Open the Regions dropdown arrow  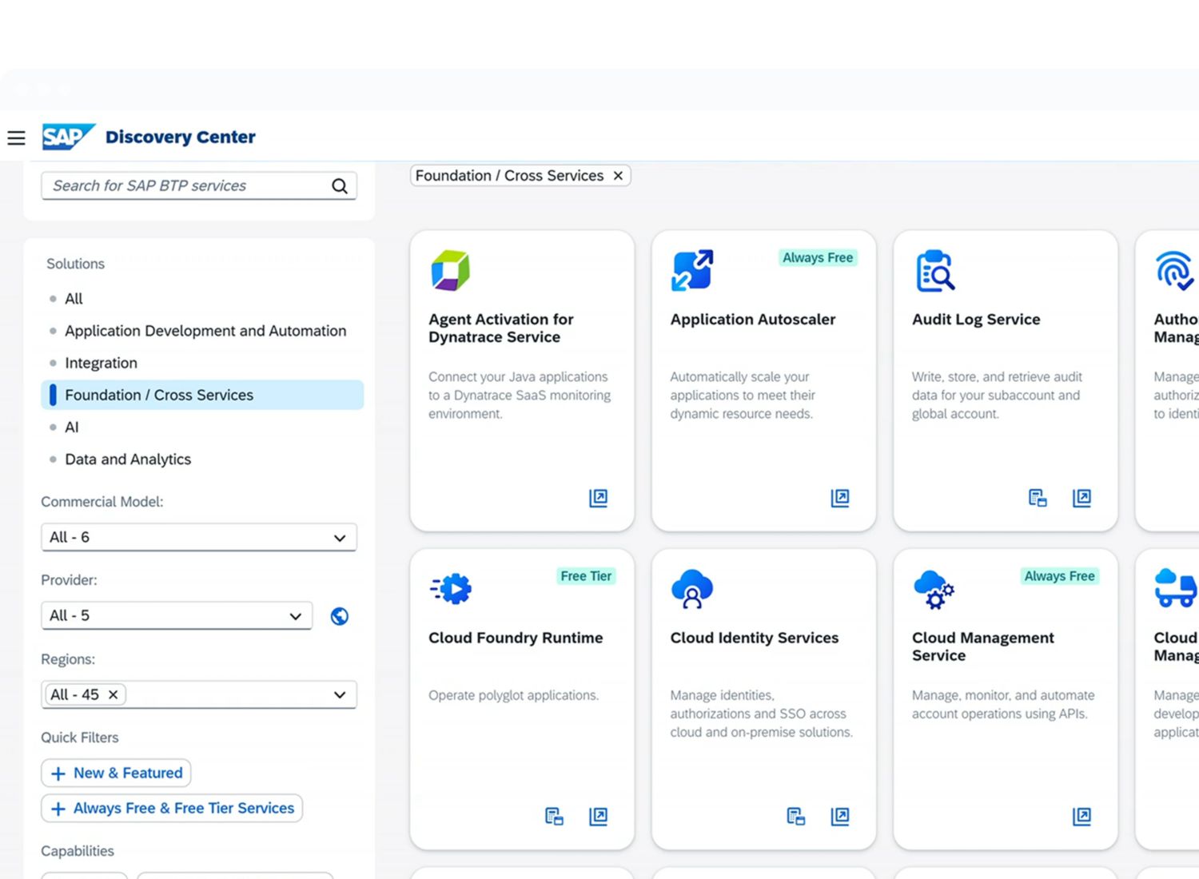[x=340, y=694]
